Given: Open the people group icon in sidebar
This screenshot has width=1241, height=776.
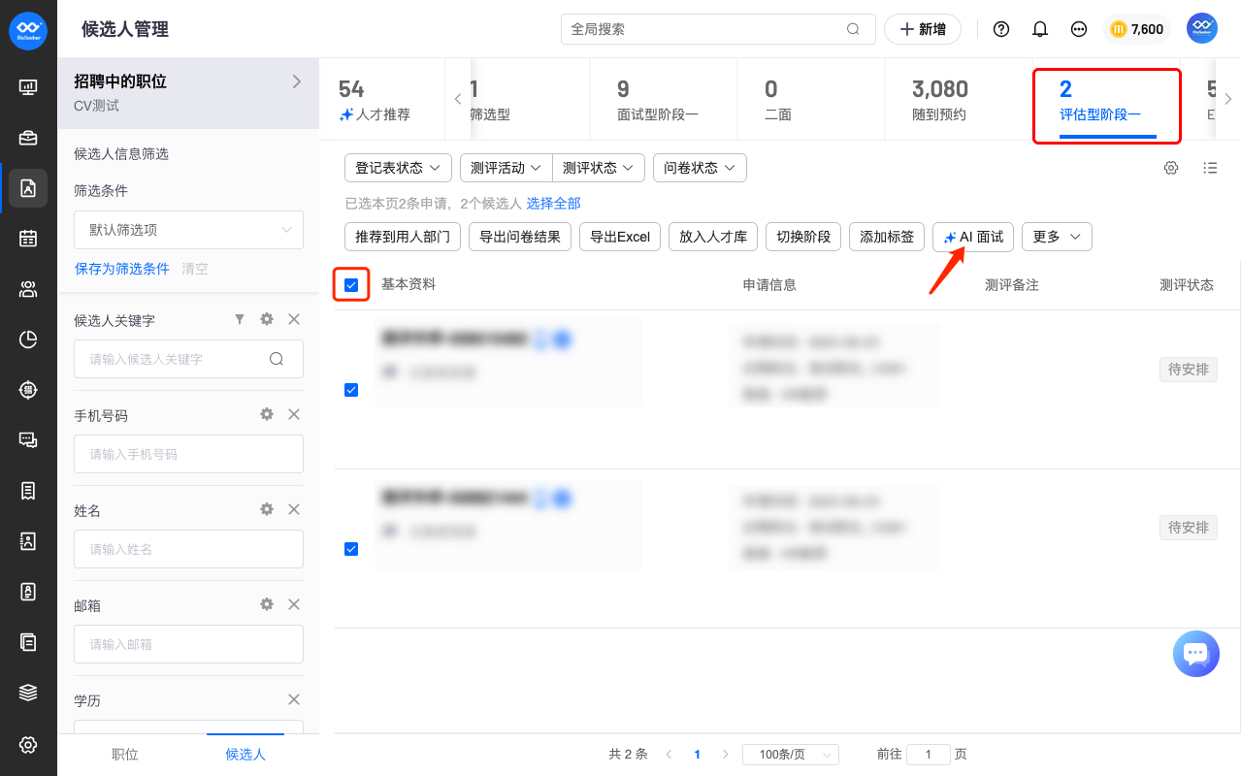Looking at the screenshot, I should [28, 289].
